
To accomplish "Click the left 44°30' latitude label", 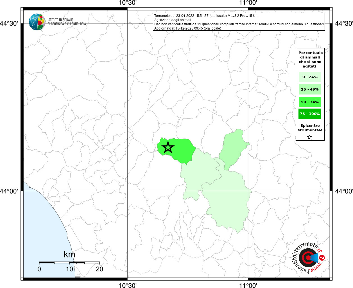I will (x=9, y=23).
